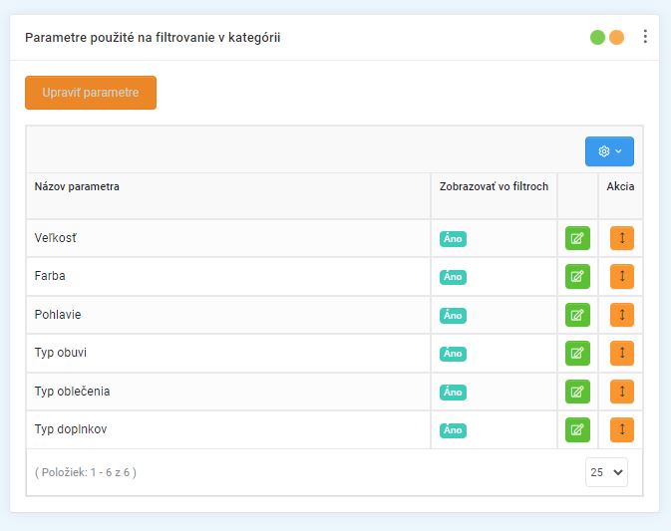Sort by Názov parametra column header

point(78,186)
